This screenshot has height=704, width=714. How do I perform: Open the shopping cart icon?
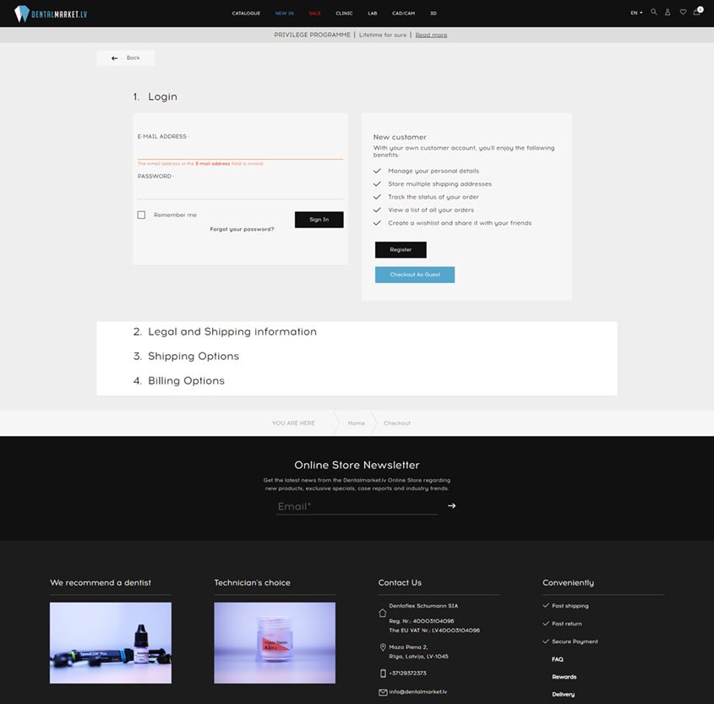pyautogui.click(x=697, y=12)
